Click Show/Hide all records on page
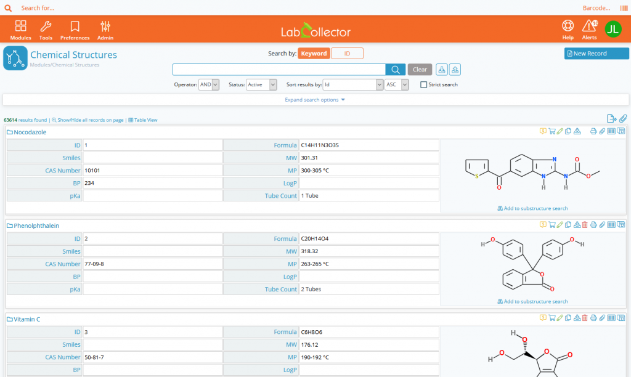The width and height of the screenshot is (631, 377). tap(88, 120)
